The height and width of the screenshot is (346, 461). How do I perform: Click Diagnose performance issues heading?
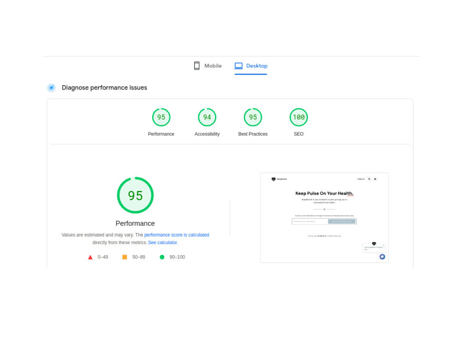pos(104,88)
